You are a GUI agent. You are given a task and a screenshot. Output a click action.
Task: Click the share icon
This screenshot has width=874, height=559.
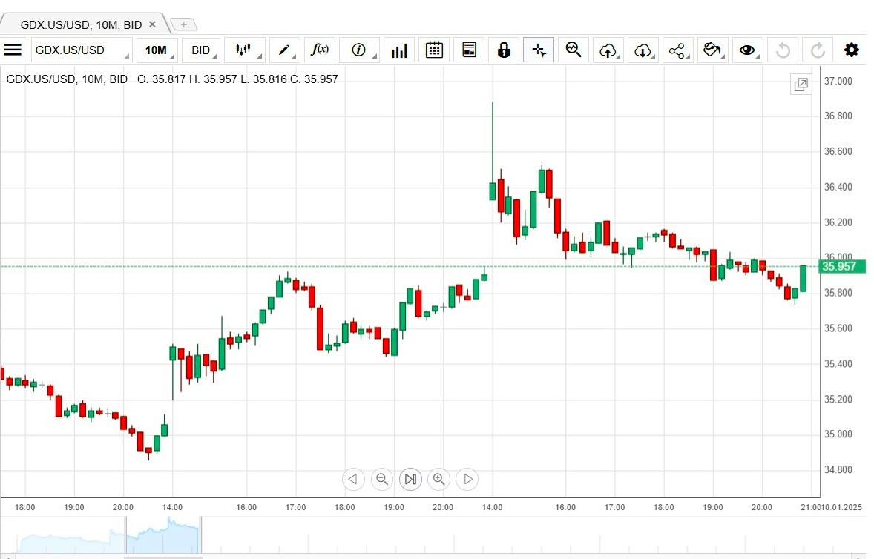(x=677, y=50)
